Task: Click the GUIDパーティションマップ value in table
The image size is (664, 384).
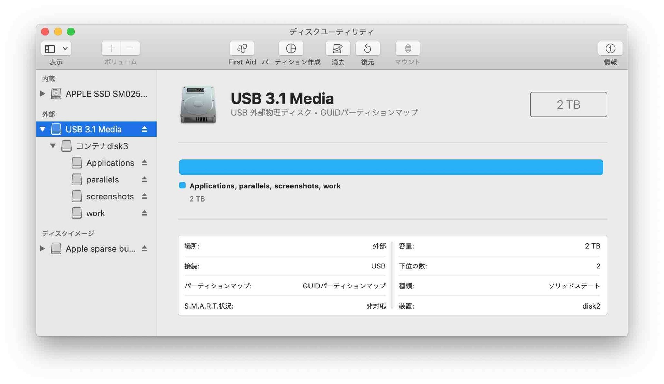Action: coord(344,286)
